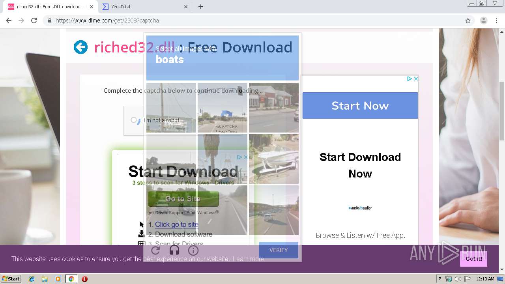Open the Click go to site link
This screenshot has height=284, width=505.
(x=177, y=224)
